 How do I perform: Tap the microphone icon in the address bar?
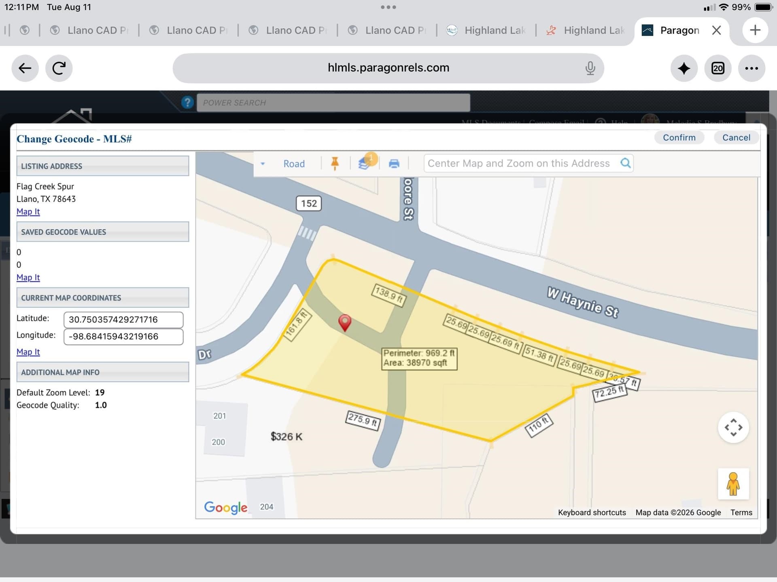click(x=590, y=68)
